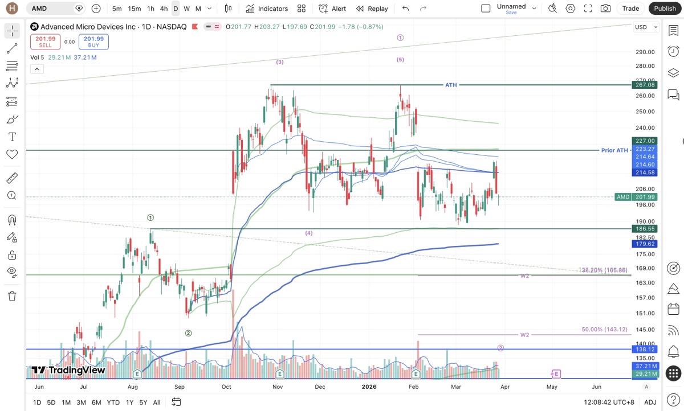
Task: Select the text annotation tool
Action: 12,137
